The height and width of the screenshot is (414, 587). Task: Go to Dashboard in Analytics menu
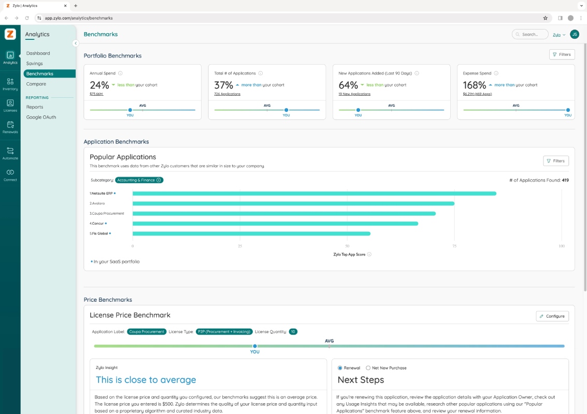click(x=38, y=53)
